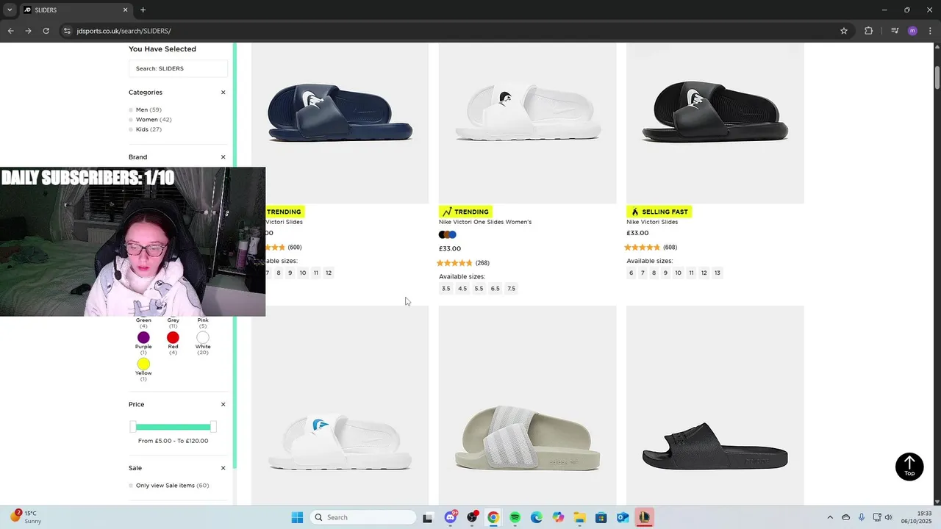Open Task View on taskbar
Screen dimensions: 941x529
[x=428, y=517]
